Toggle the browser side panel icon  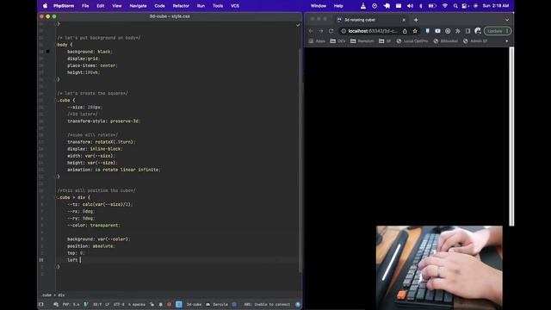(467, 31)
